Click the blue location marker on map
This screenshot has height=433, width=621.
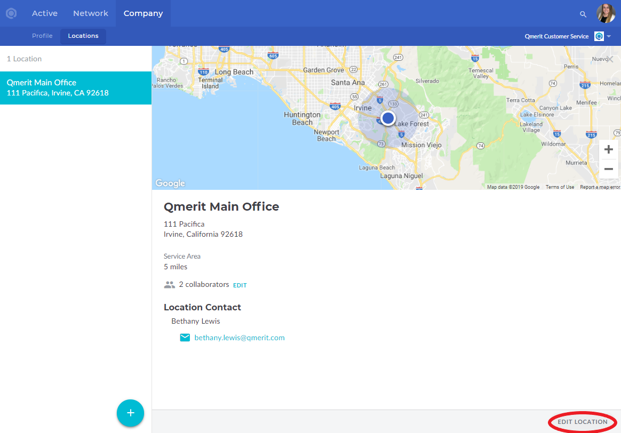[x=388, y=118]
